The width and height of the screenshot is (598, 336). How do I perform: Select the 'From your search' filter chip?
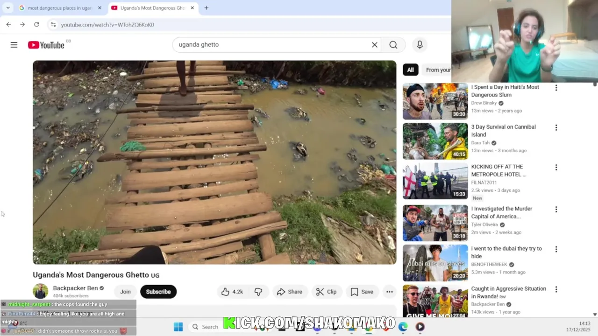436,70
